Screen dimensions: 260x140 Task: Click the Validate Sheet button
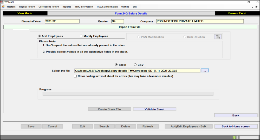[x=154, y=109]
